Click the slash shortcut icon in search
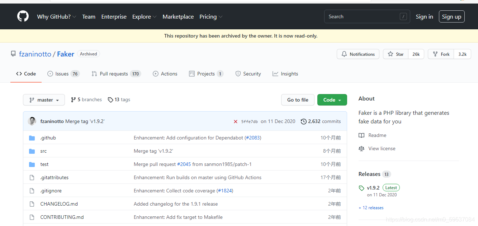This screenshot has height=226, width=478. click(x=403, y=16)
